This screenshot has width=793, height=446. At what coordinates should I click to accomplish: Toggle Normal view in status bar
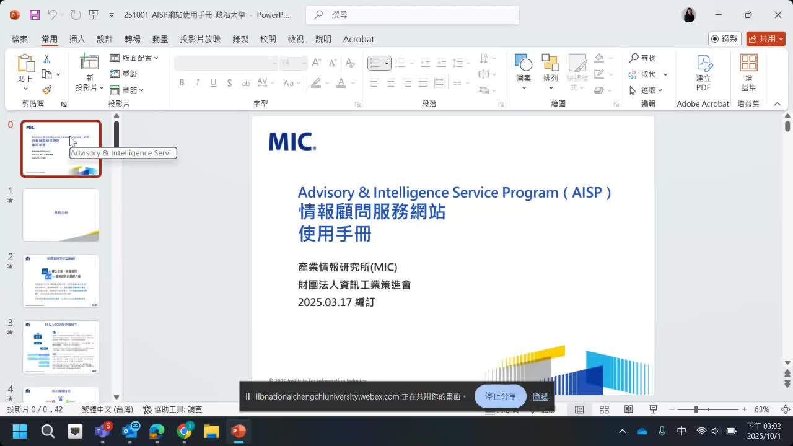(x=579, y=409)
